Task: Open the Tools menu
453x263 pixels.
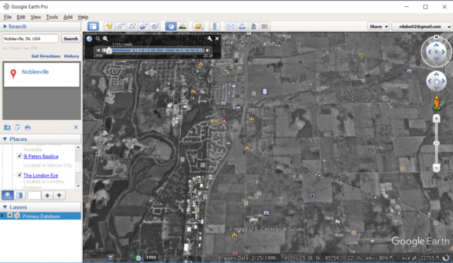Action: tap(52, 17)
